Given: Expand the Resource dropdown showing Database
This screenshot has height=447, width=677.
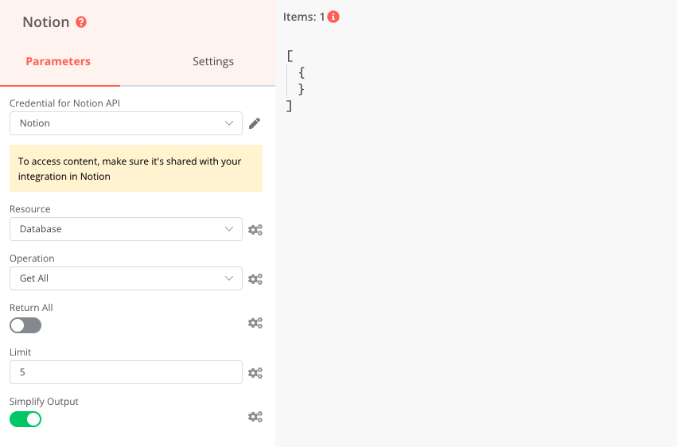Looking at the screenshot, I should click(x=126, y=229).
